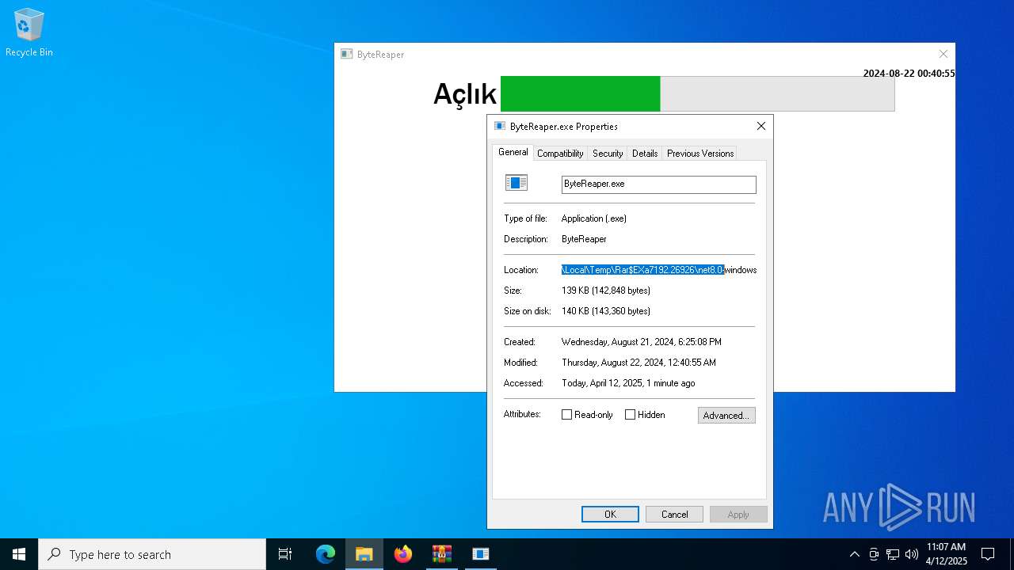This screenshot has width=1014, height=570.
Task: Open the Recycle Bin desktop icon
Action: click(x=29, y=32)
